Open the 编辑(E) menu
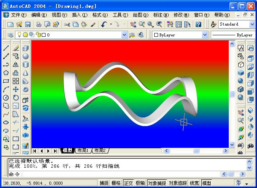 click(39, 15)
